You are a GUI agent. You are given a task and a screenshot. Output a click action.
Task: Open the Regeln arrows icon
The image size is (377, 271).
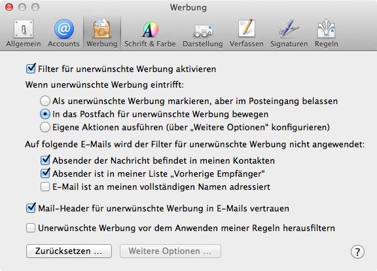tap(326, 29)
